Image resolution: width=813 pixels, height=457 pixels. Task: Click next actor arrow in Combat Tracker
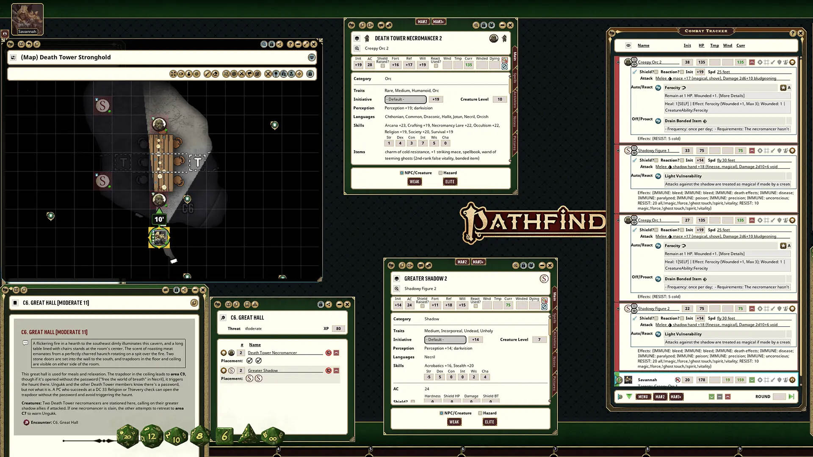coord(791,396)
